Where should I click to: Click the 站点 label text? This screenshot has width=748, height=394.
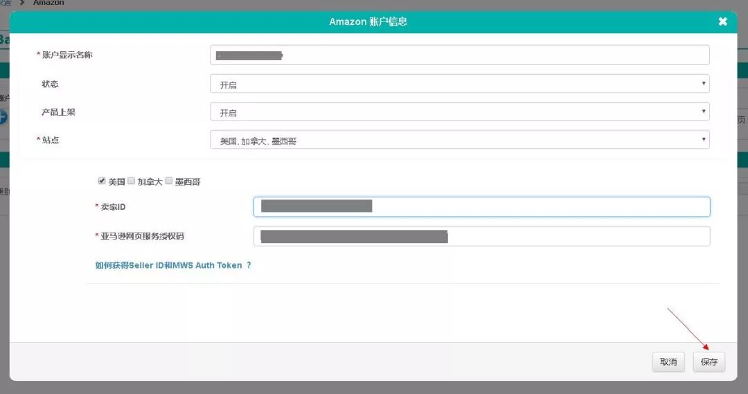(51, 140)
